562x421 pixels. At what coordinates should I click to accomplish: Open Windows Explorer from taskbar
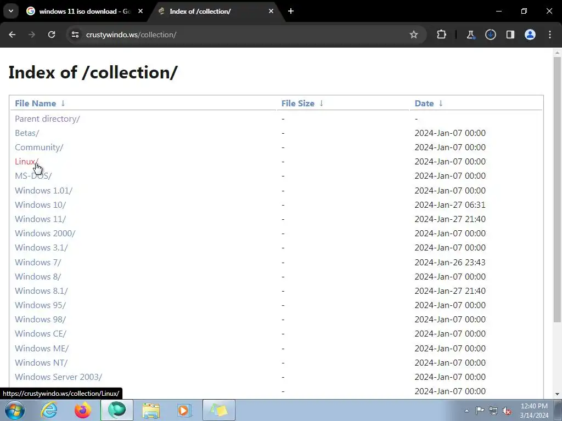pos(151,410)
